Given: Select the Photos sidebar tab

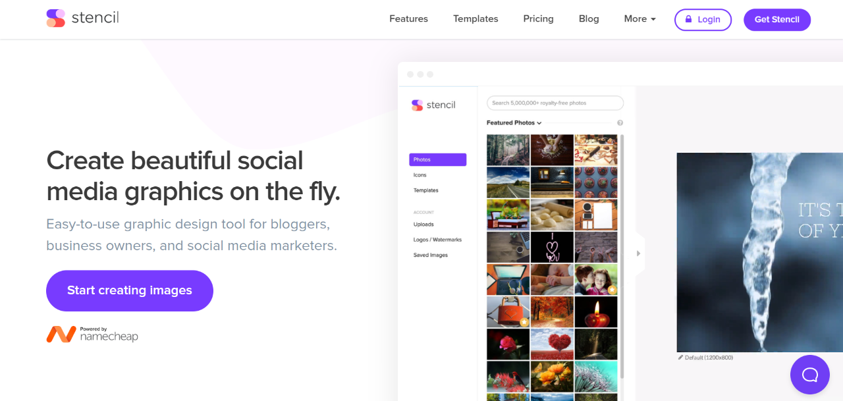Looking at the screenshot, I should click(437, 159).
